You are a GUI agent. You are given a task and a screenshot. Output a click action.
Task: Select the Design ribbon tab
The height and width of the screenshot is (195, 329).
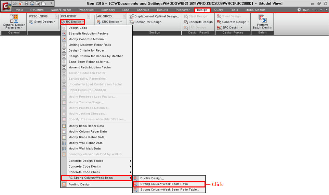(x=202, y=10)
